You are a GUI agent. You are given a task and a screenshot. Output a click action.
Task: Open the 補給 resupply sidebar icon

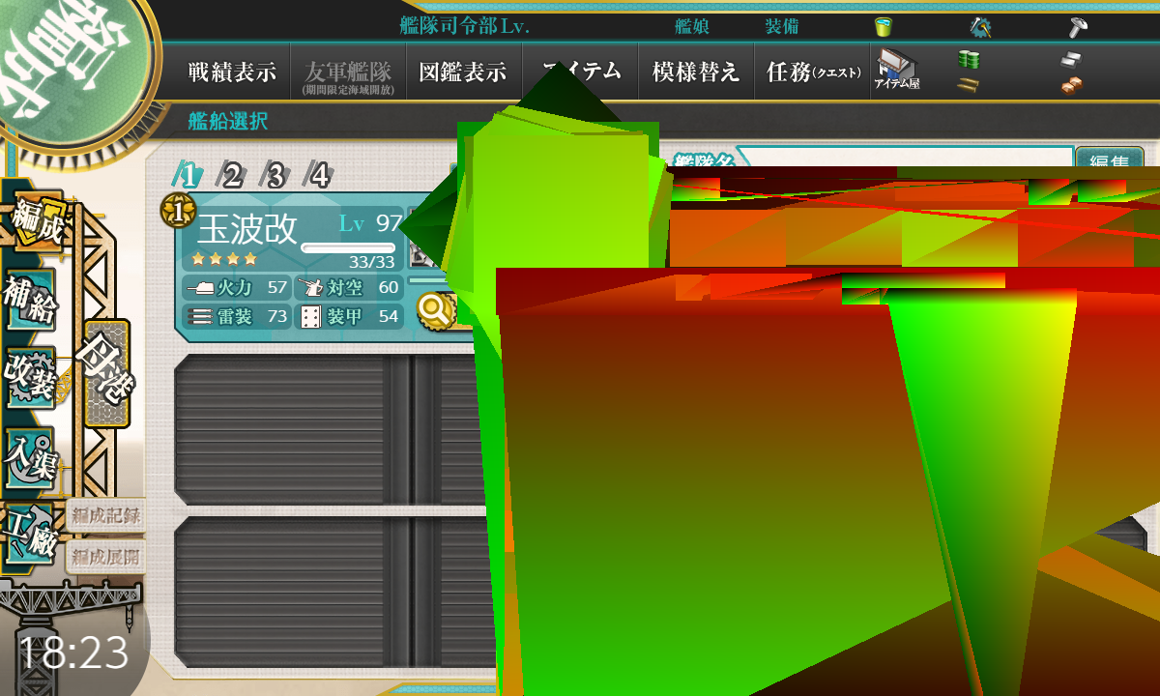tap(31, 300)
